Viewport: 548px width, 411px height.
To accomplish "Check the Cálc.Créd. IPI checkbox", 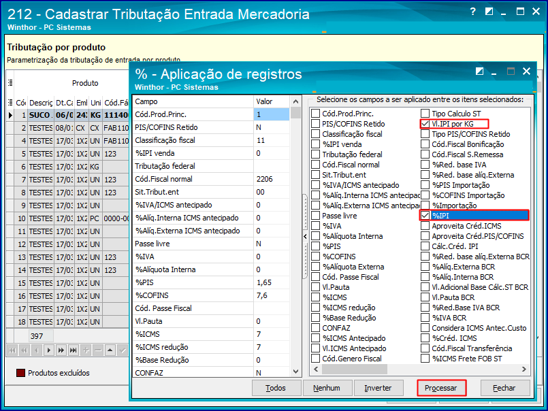I will tap(425, 246).
